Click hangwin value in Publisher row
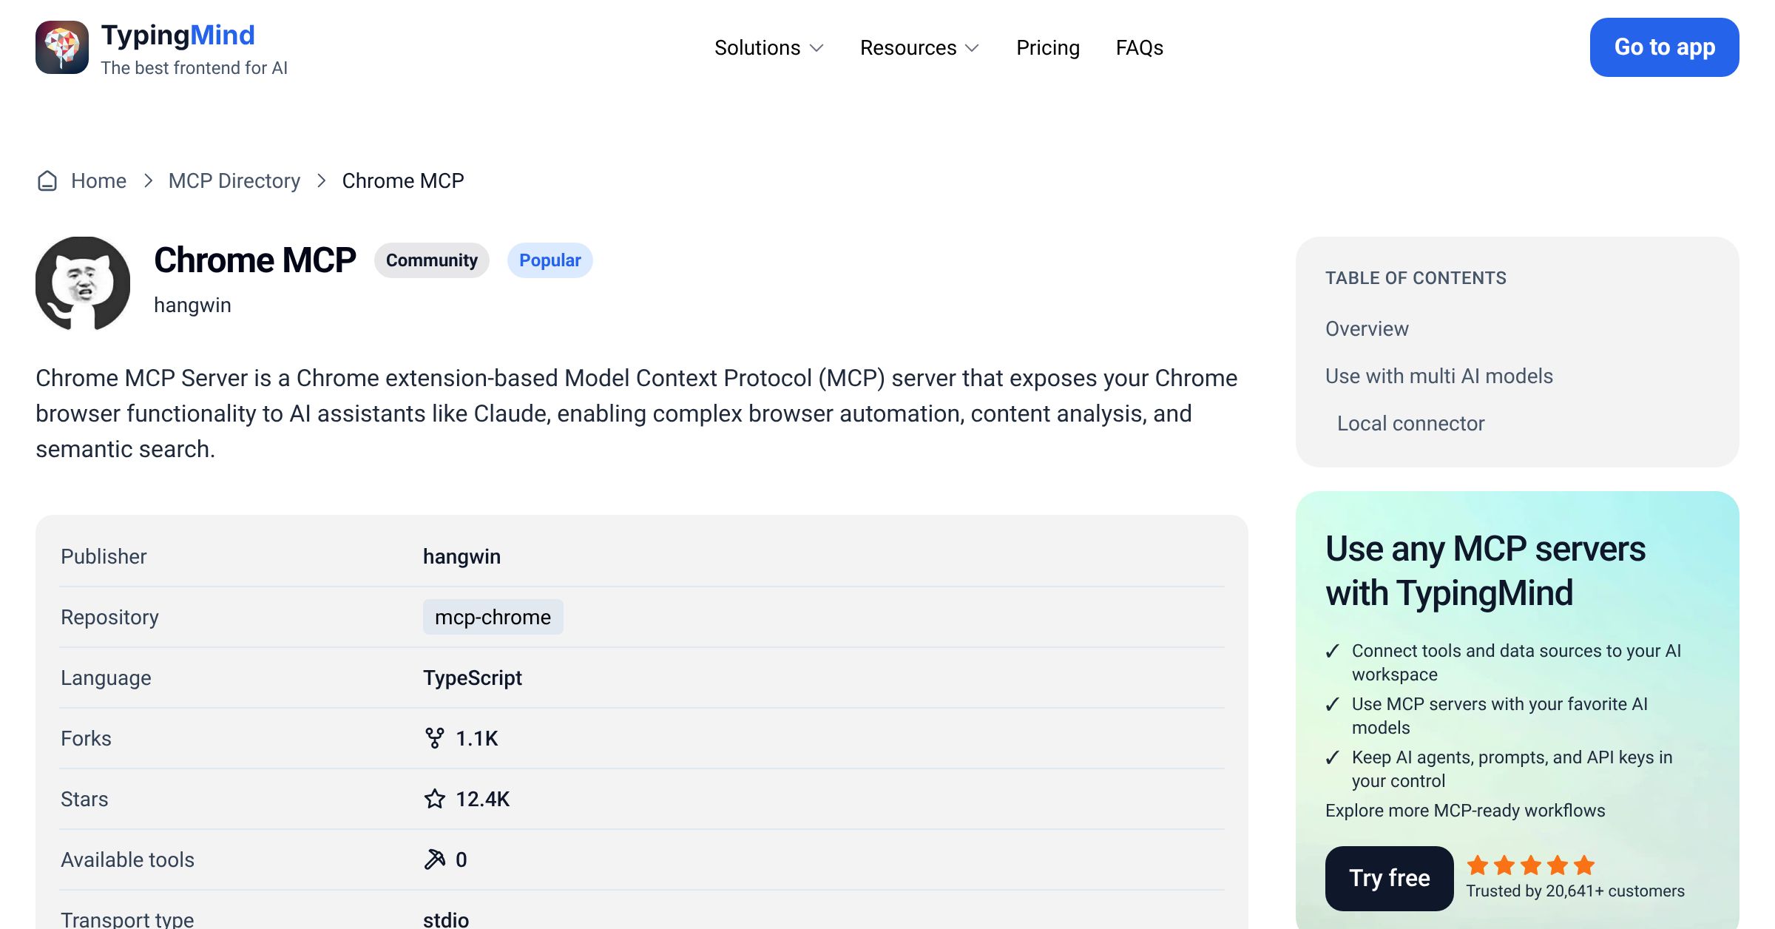1775x929 pixels. tap(461, 556)
